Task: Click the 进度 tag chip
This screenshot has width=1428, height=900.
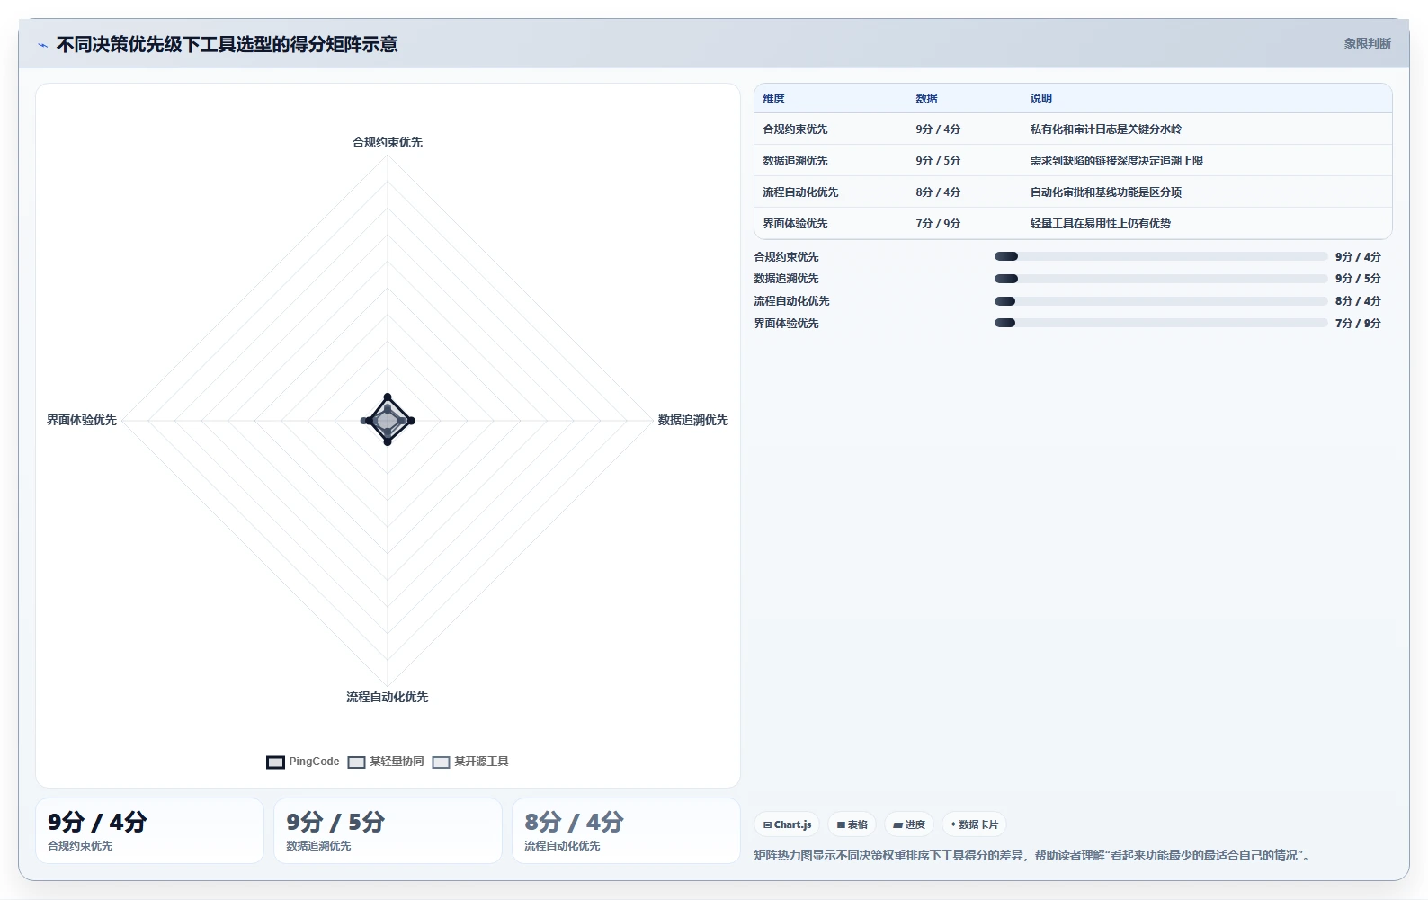Action: point(909,824)
